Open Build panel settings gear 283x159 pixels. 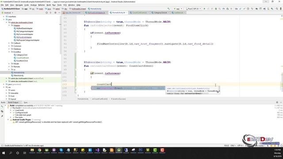coord(277,102)
